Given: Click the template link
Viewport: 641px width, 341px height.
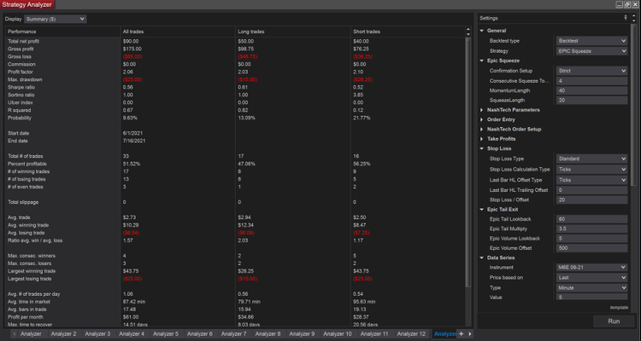Looking at the screenshot, I should 619,307.
